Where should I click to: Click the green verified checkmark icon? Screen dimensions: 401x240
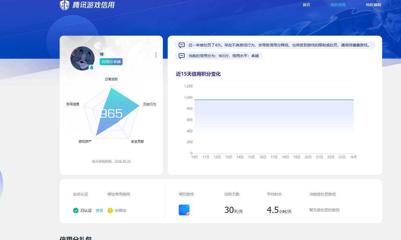76,211
